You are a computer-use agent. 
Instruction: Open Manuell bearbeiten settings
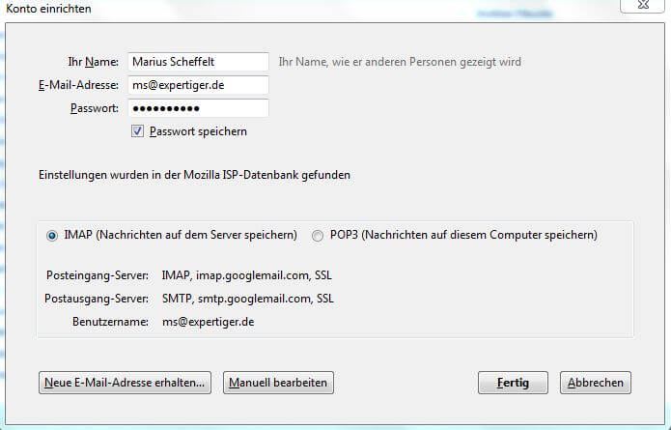coord(278,383)
